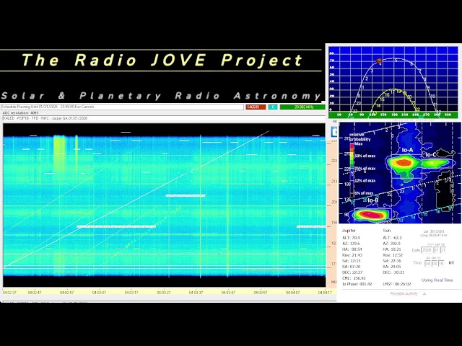Click Jupiter Rise: 21:43 value
462x346 pixels.
tap(352, 255)
